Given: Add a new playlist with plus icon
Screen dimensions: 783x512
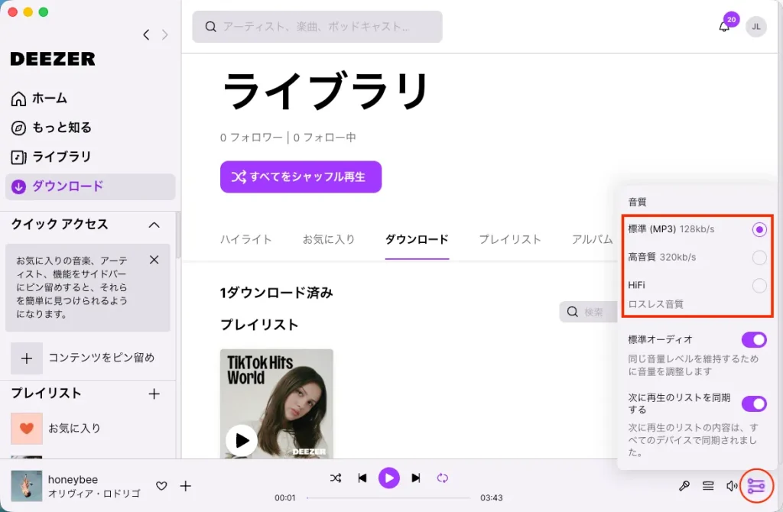Looking at the screenshot, I should tap(154, 394).
